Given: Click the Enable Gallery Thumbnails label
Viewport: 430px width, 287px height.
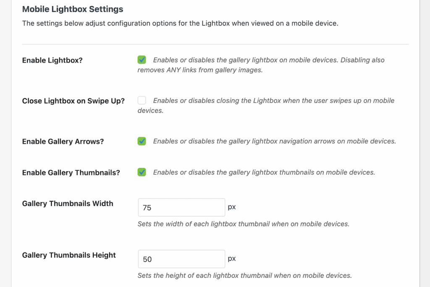Looking at the screenshot, I should click(71, 172).
